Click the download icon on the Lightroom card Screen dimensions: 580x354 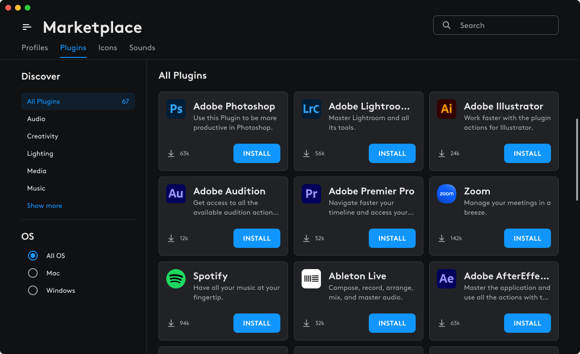coord(306,153)
